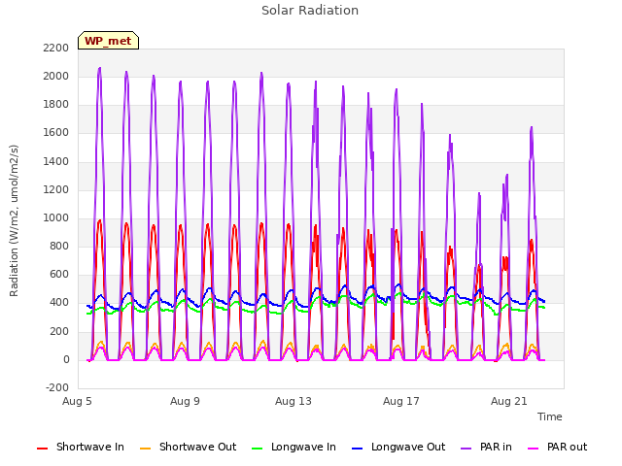622x466 pixels.
Task: Click the lowest PAR in peak near 1200
Action: (x=479, y=194)
